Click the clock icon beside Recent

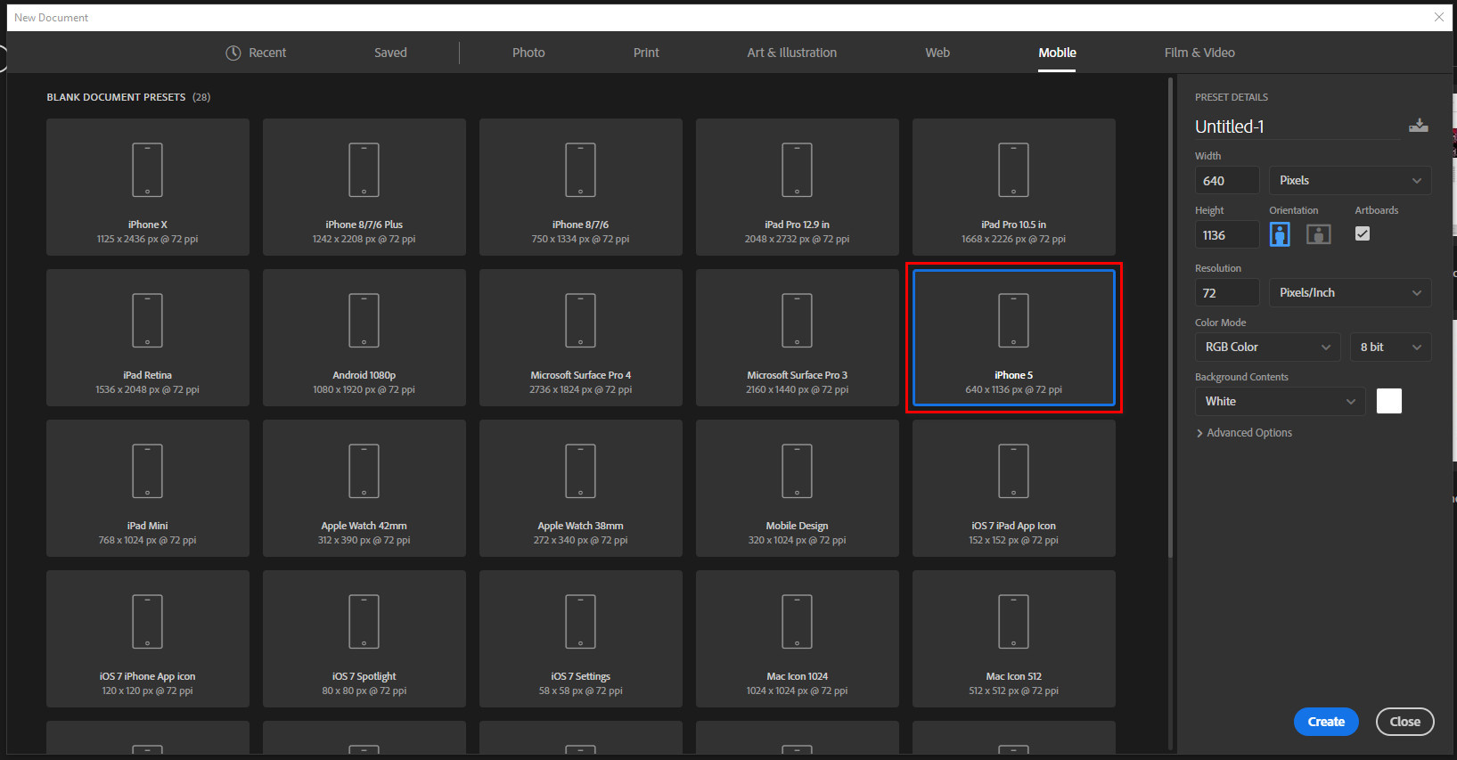233,53
